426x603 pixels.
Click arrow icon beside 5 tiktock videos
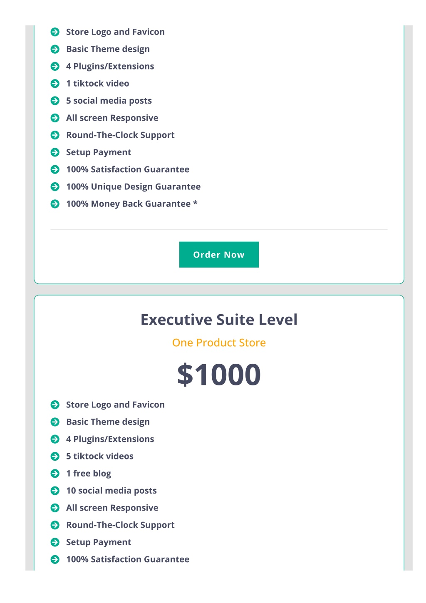[x=55, y=457]
